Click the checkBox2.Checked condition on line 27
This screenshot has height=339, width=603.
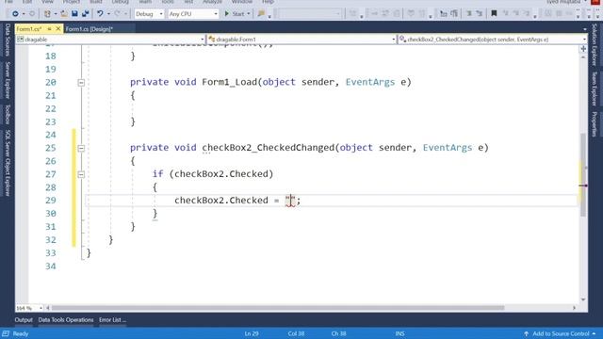(x=221, y=174)
